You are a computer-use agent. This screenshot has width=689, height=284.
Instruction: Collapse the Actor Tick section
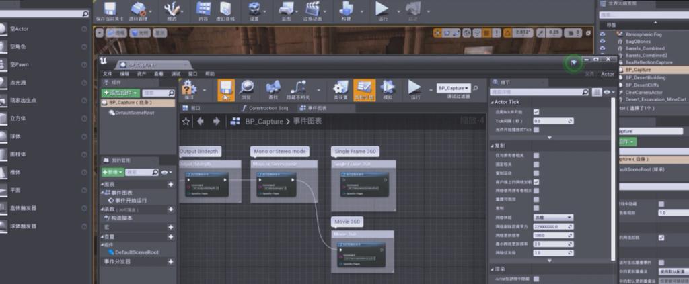492,102
